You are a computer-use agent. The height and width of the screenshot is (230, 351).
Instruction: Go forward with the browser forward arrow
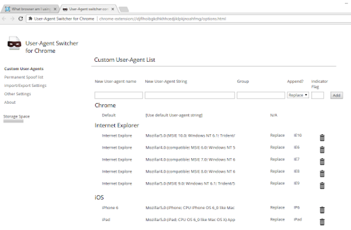[x=12, y=19]
